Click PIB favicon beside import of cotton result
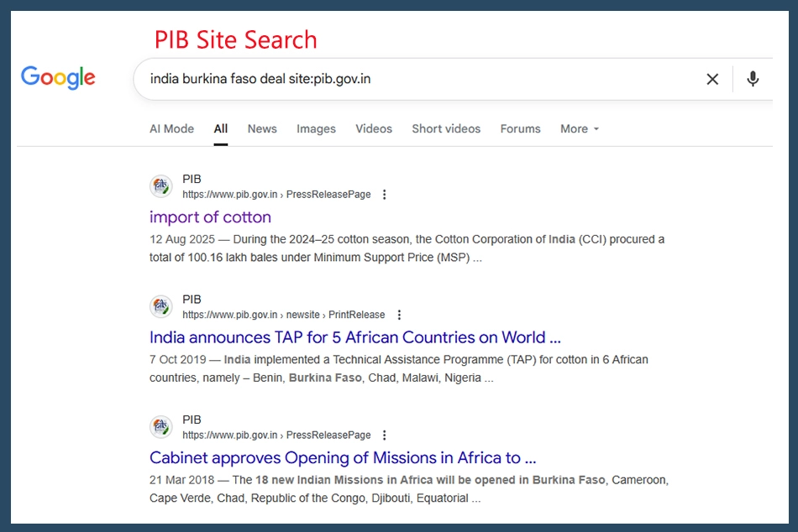 tap(161, 186)
